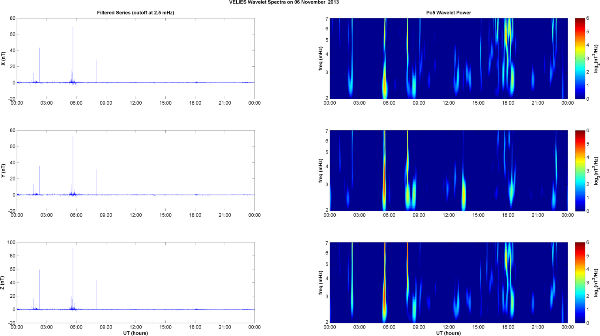Open the Z-component filtered time series plot
Image resolution: width=600 pixels, height=336 pixels.
point(135,283)
